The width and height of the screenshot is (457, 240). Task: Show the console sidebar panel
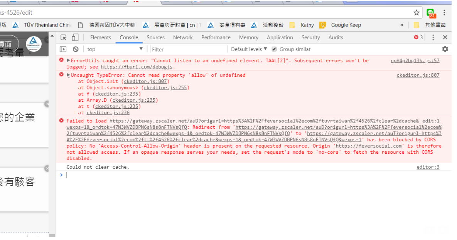pyautogui.click(x=63, y=49)
